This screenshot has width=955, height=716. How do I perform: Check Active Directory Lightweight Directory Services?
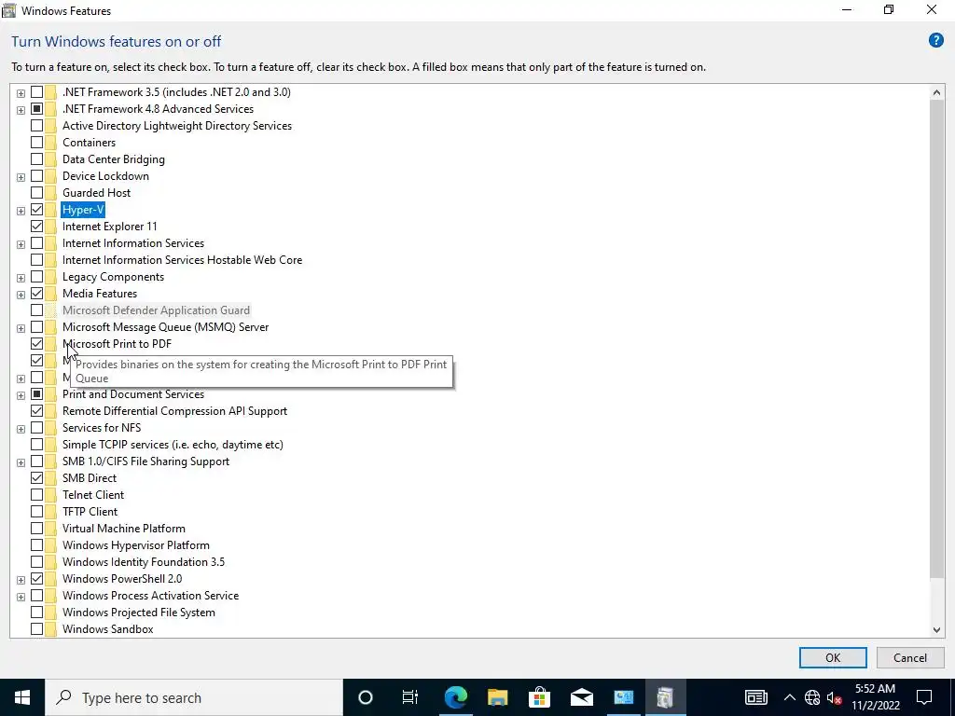coord(36,126)
